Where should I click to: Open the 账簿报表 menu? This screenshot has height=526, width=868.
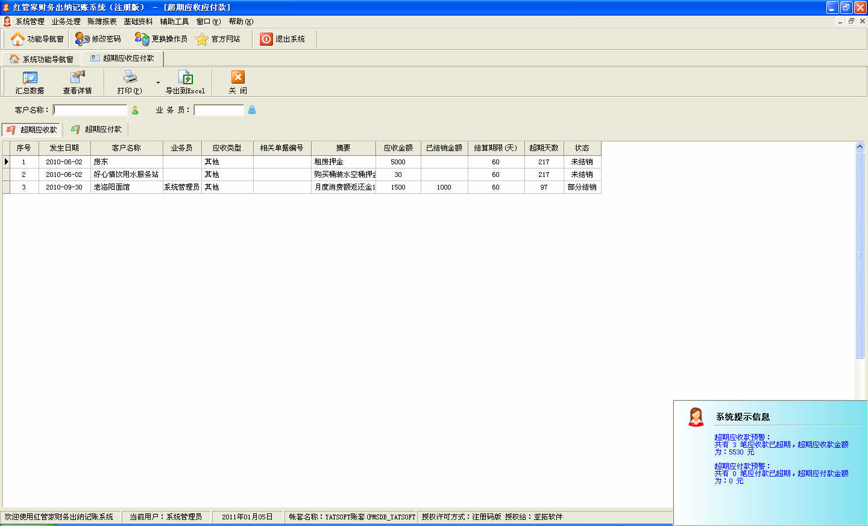tap(102, 22)
